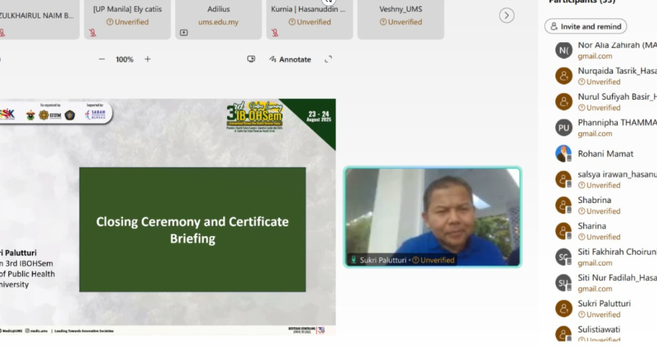Click the fullscreen expand icon
The image size is (657, 348).
click(328, 59)
